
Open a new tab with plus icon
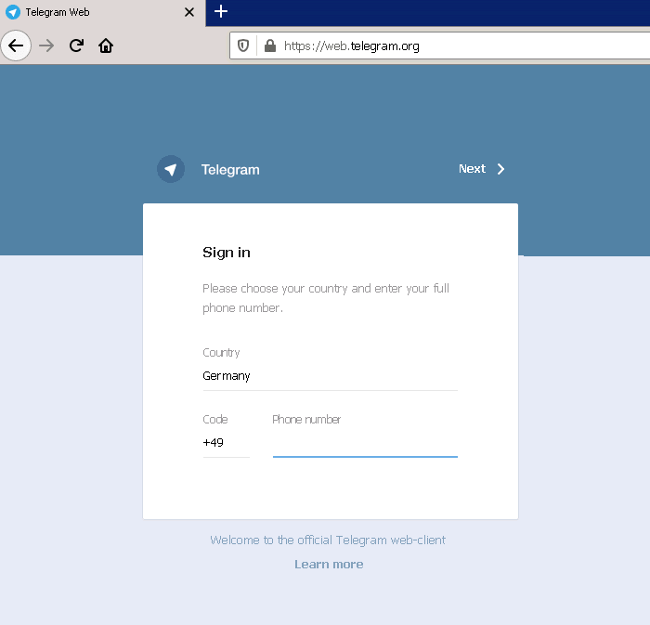[x=220, y=12]
